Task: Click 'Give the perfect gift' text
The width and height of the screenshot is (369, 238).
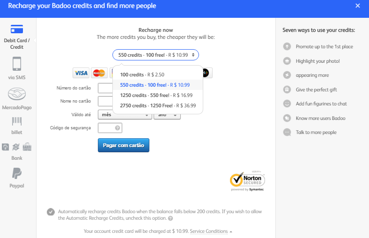Action: (316, 89)
